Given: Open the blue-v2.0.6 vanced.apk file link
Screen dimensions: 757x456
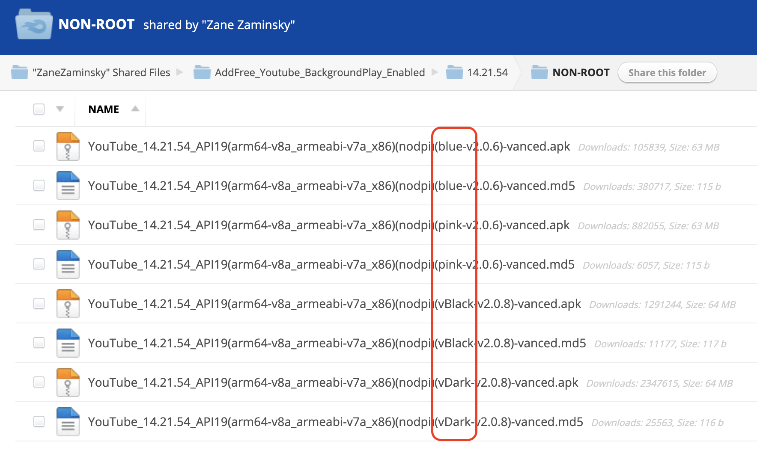Looking at the screenshot, I should pos(329,147).
